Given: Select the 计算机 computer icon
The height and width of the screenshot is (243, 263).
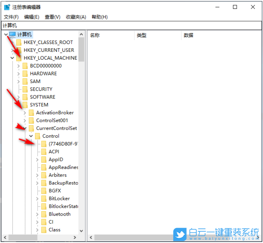Looking at the screenshot, I should (12, 34).
